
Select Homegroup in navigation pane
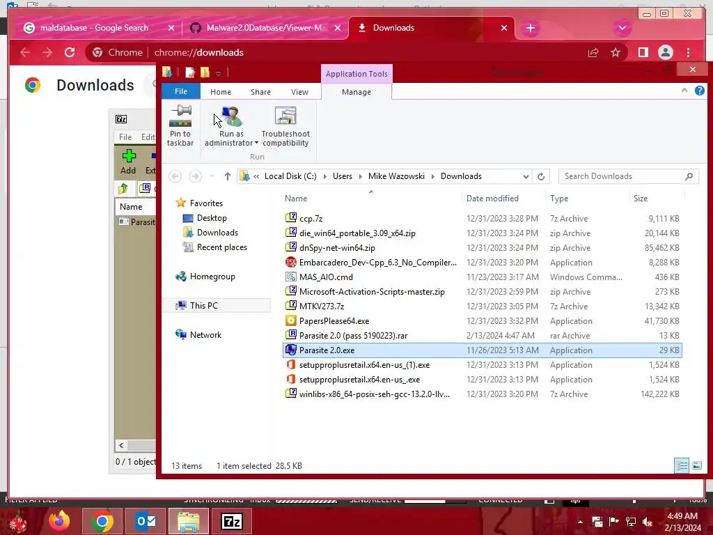212,276
